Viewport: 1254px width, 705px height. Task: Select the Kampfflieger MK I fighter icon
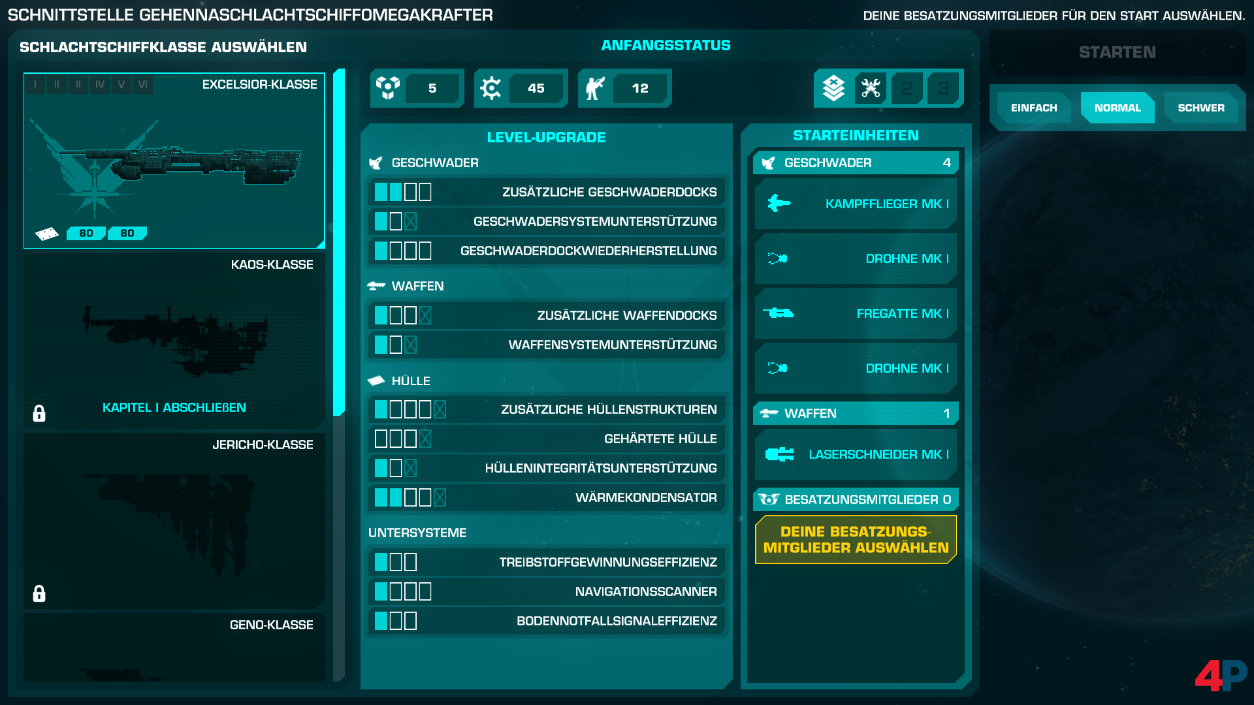(x=778, y=204)
